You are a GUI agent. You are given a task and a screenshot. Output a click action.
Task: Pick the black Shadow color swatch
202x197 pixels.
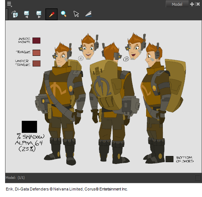29,127
